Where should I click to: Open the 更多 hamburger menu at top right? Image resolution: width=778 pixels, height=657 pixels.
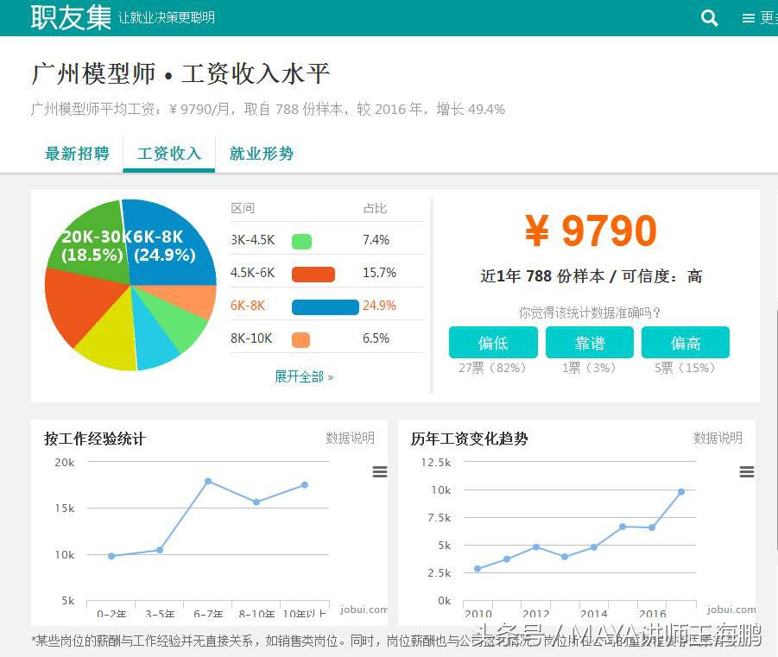tap(748, 17)
